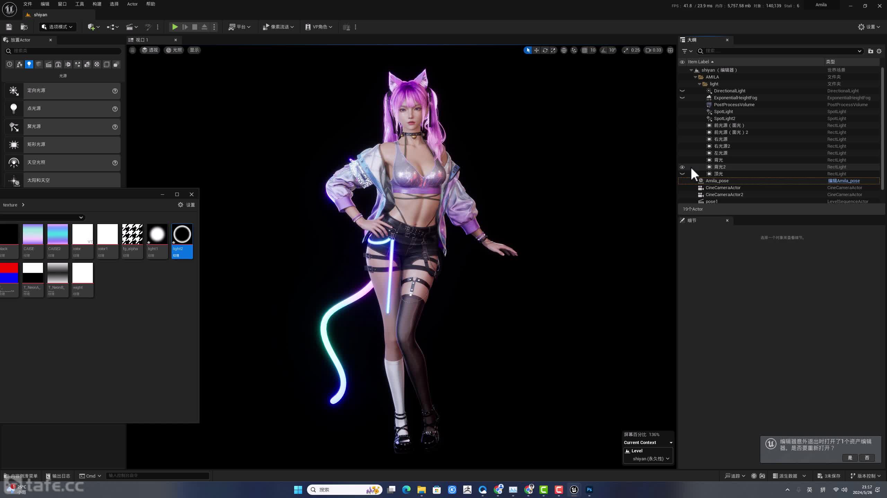This screenshot has height=498, width=887.
Task: Click the 光照 lit mode button
Action: click(174, 50)
